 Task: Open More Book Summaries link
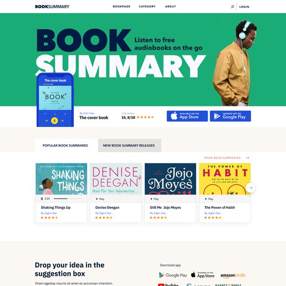227,158
